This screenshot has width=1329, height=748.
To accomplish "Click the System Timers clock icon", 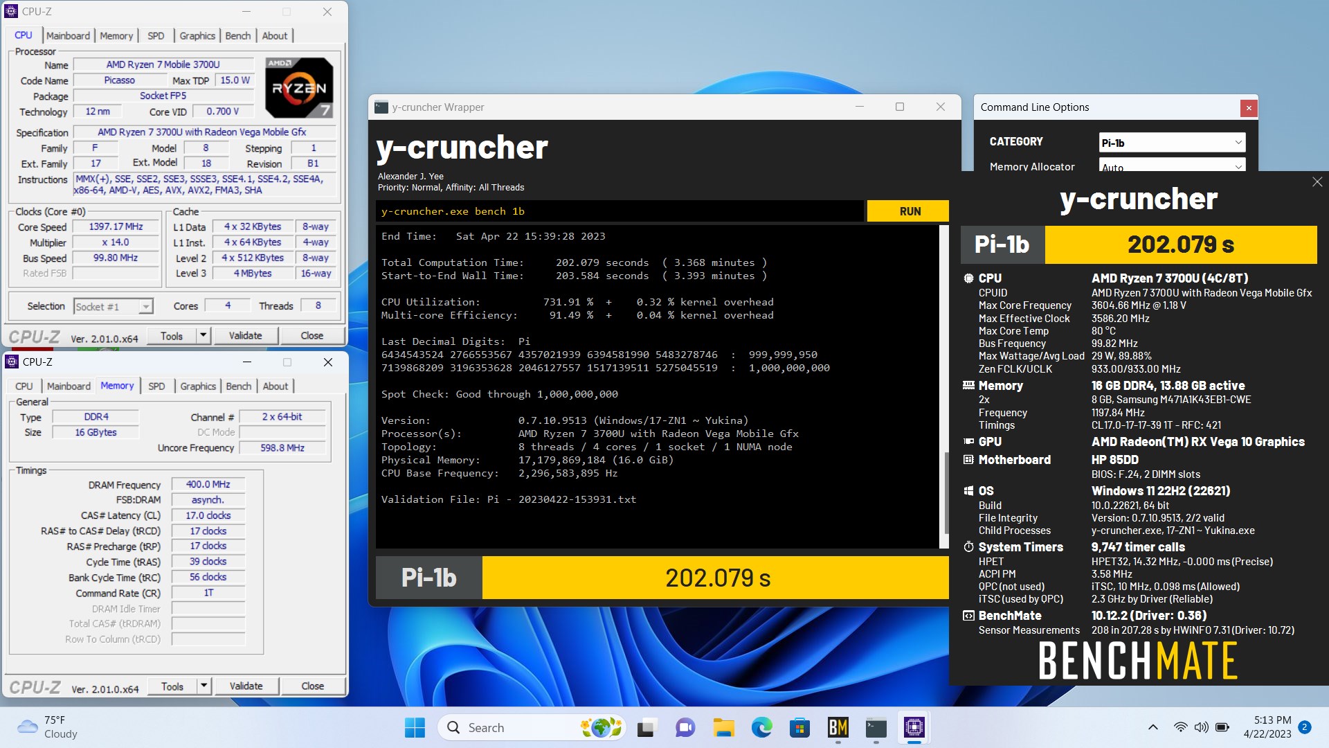I will pyautogui.click(x=968, y=546).
